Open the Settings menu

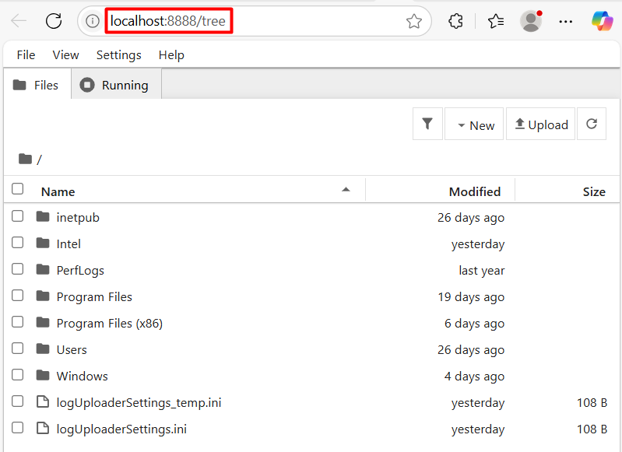click(x=118, y=54)
